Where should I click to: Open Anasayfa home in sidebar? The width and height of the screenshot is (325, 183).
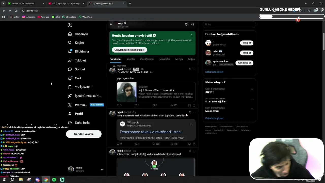tap(78, 34)
